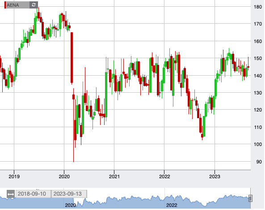Click the double-arrow range icon beside the dates

[x=11, y=194]
